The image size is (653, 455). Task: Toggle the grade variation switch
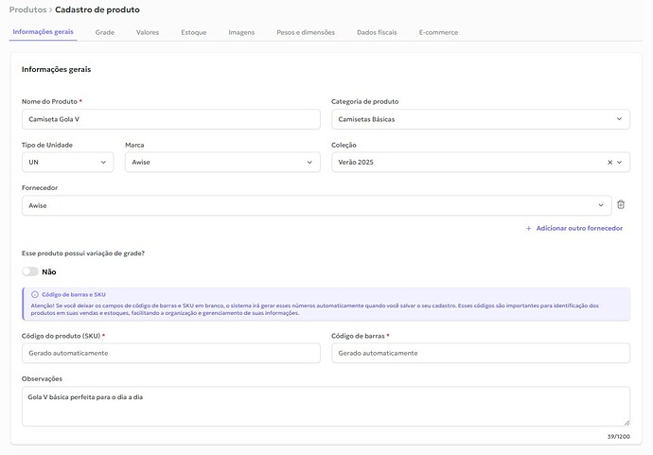[x=30, y=271]
